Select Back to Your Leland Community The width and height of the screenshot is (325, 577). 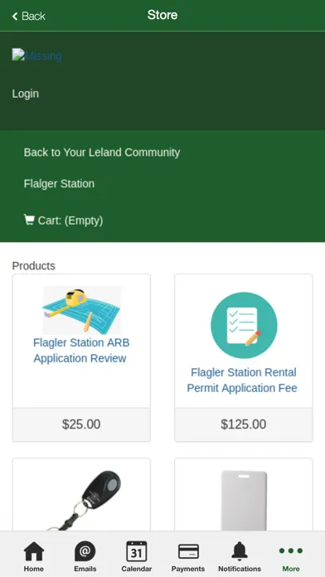click(102, 153)
